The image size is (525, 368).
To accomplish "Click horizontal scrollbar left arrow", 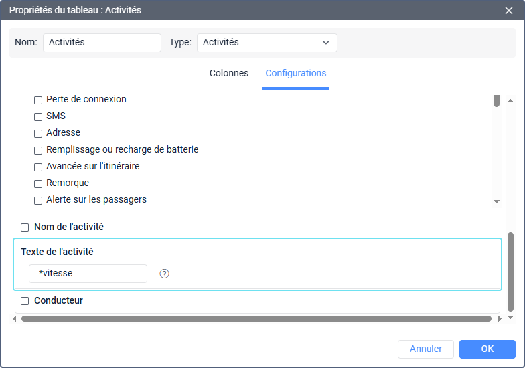I will tap(15, 318).
